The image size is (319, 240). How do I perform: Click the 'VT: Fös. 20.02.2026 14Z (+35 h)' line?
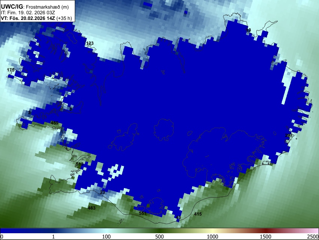[36, 18]
